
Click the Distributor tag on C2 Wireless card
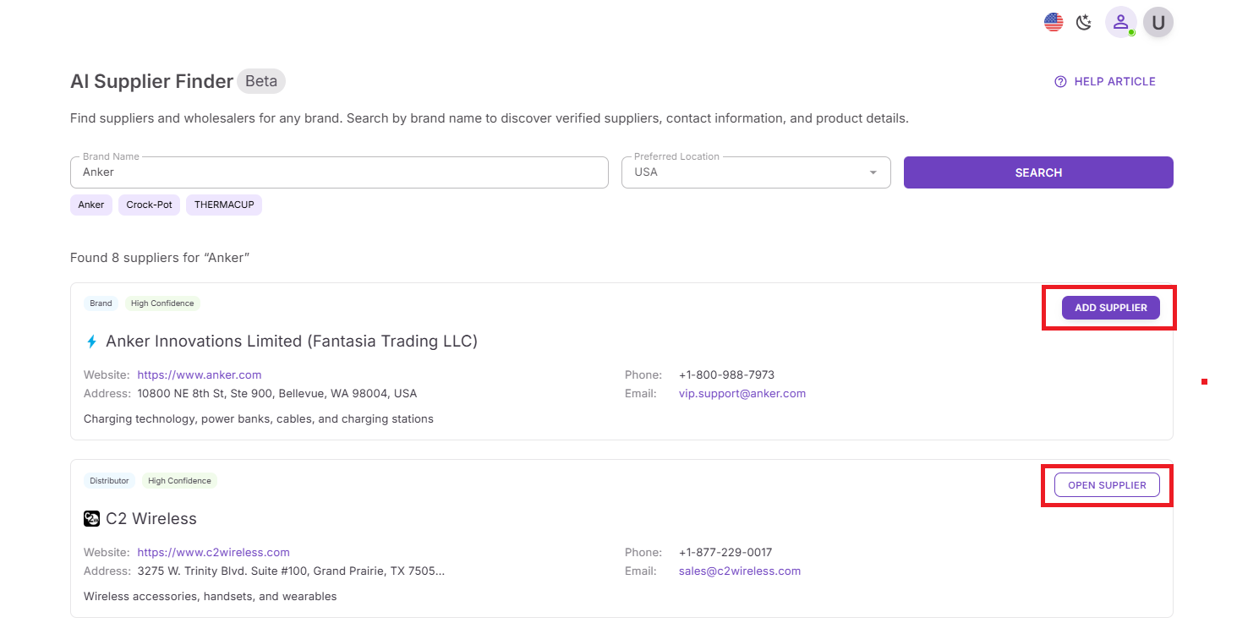(x=110, y=481)
